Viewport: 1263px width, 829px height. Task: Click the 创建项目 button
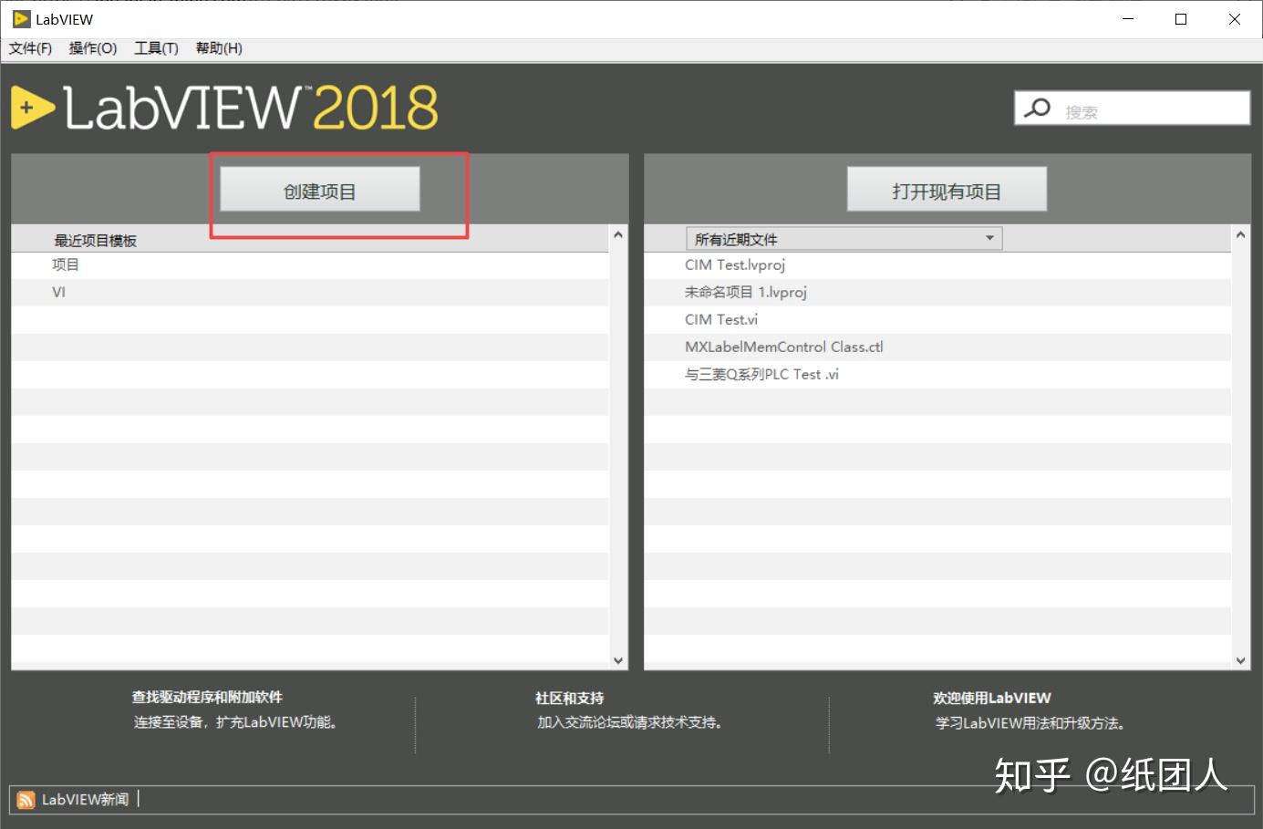point(317,189)
